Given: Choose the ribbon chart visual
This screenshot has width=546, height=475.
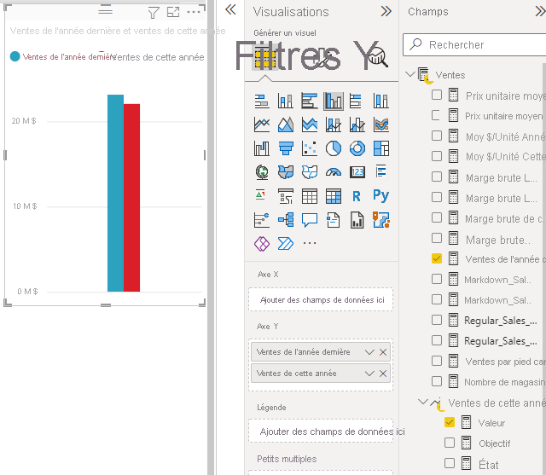Looking at the screenshot, I should (x=381, y=125).
